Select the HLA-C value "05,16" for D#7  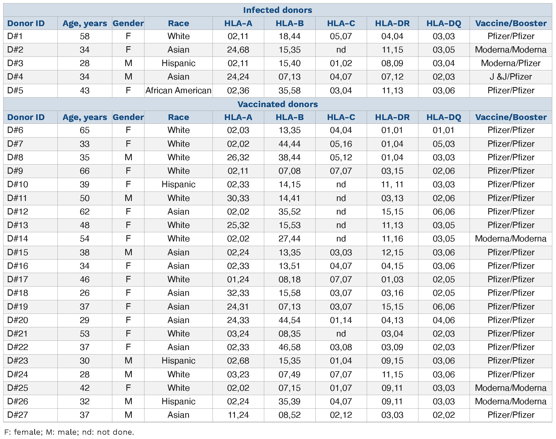click(x=341, y=144)
